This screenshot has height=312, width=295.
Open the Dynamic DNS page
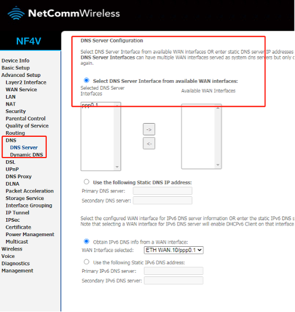[27, 155]
